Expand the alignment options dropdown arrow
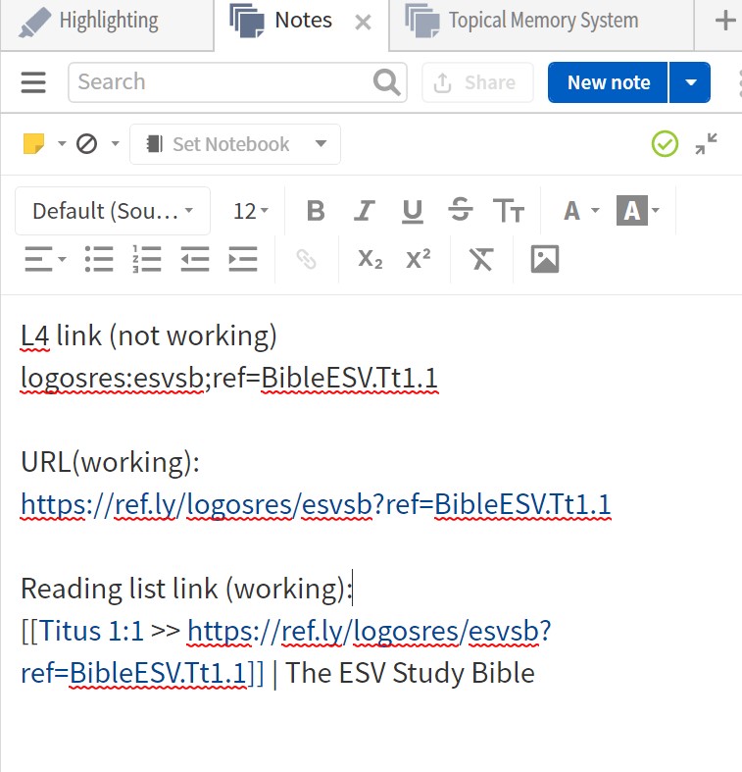The width and height of the screenshot is (742, 772). [62, 259]
